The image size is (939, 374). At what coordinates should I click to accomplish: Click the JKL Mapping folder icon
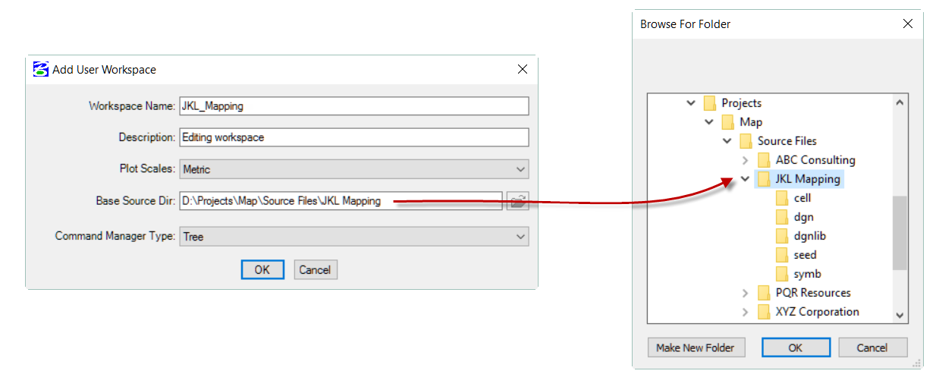(x=762, y=179)
